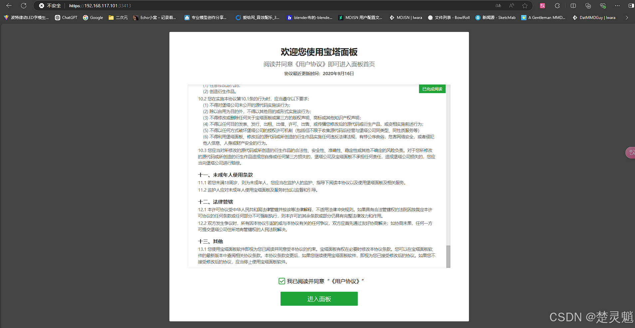The width and height of the screenshot is (635, 328).
Task: Open the A Gentleman MMD bookmark
Action: (543, 18)
